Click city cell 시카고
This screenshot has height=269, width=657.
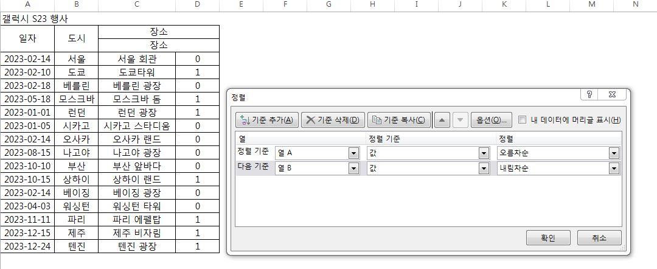[x=76, y=126]
